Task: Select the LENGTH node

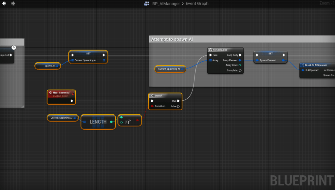Action: (x=98, y=122)
